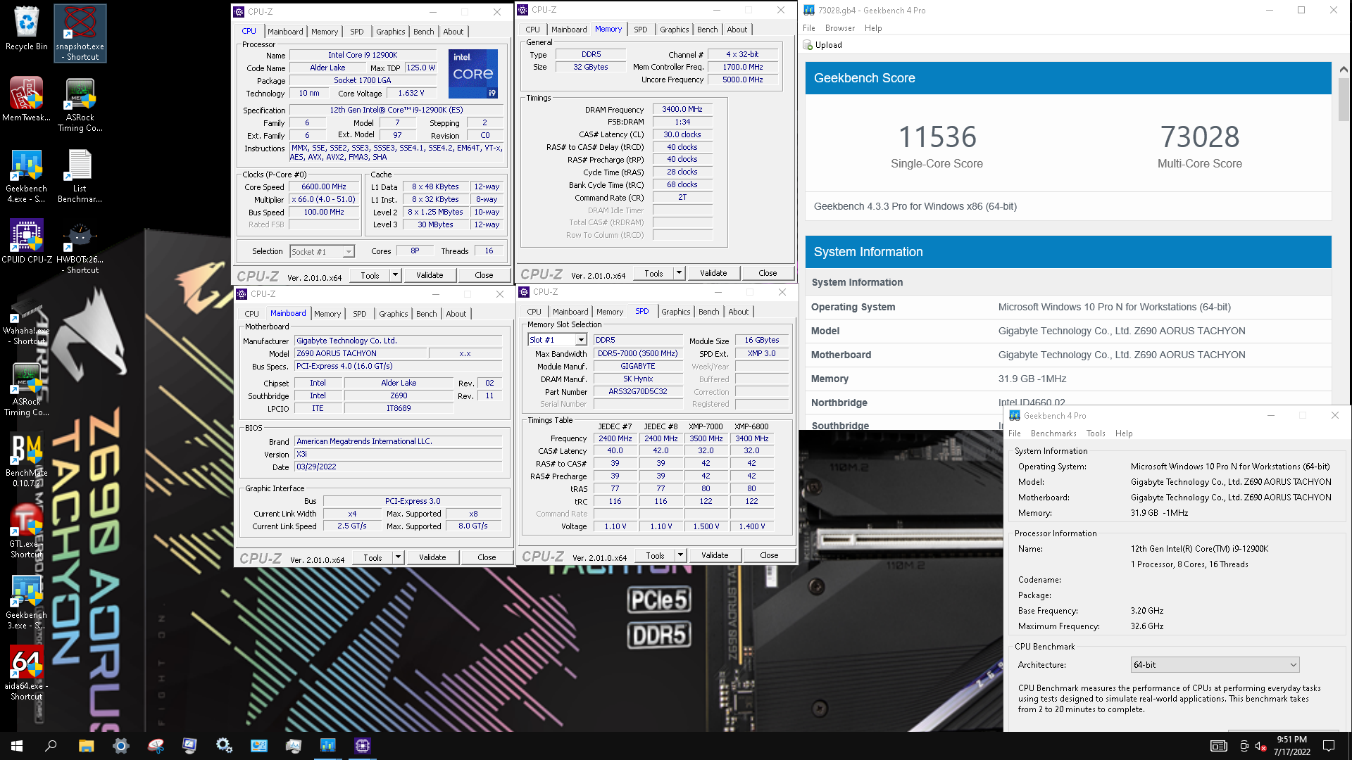Click Validate in CPU-Z SPD window
The image size is (1352, 760).
[x=715, y=555]
